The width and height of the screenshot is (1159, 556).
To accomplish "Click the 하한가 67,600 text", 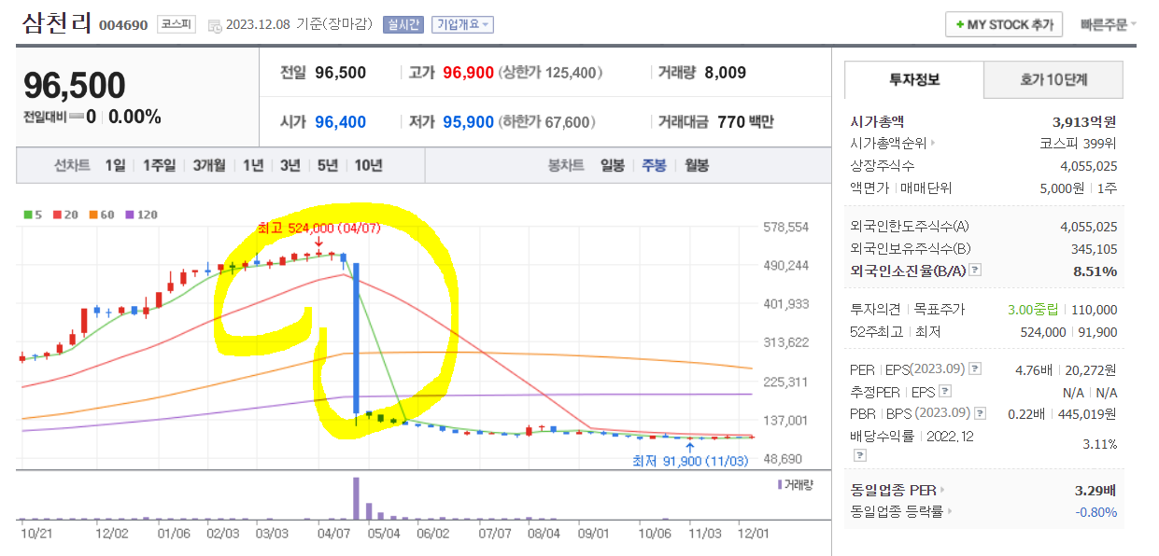I will coord(547,121).
